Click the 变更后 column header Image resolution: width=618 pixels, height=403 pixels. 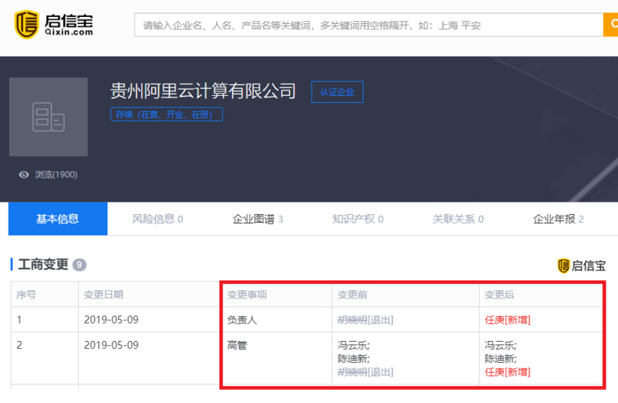point(499,295)
